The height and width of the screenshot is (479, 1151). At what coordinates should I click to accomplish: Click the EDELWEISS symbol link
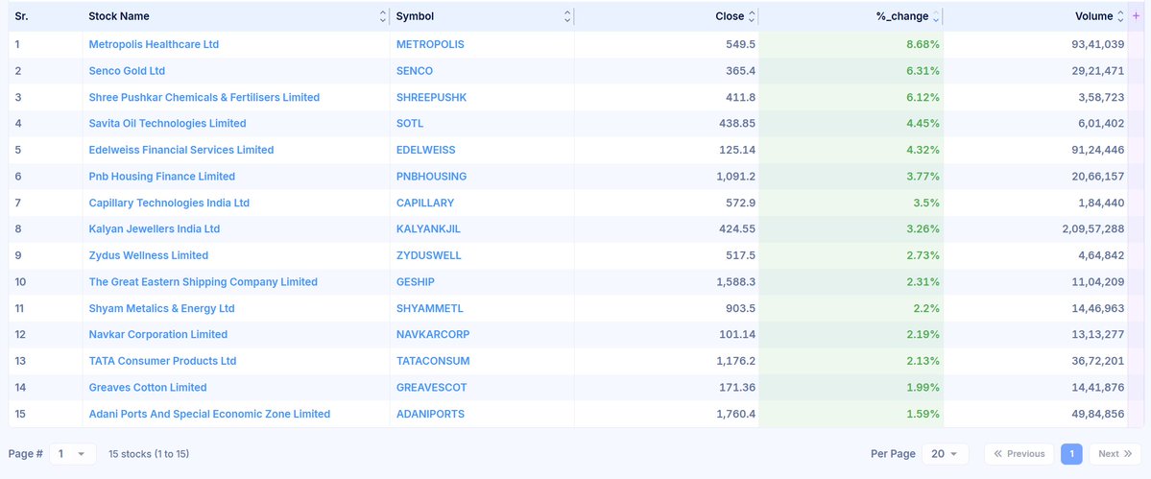click(x=426, y=150)
